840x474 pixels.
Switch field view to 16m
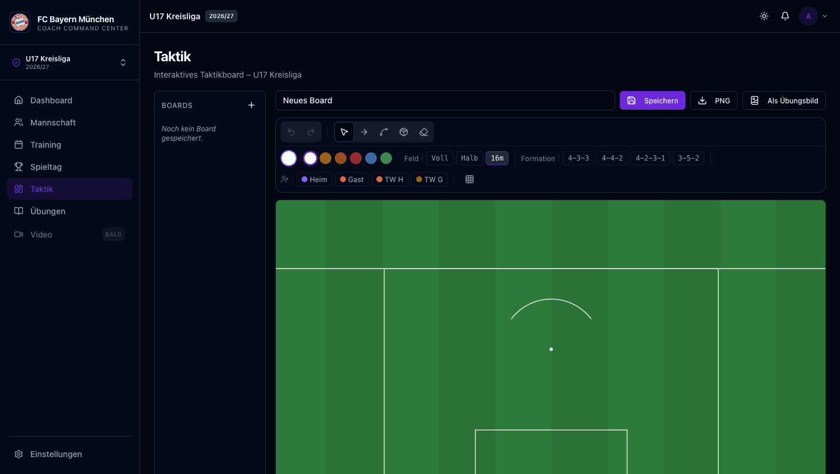pos(497,158)
